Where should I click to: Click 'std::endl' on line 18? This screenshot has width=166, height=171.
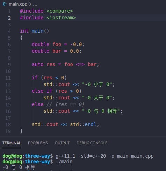point(83,125)
